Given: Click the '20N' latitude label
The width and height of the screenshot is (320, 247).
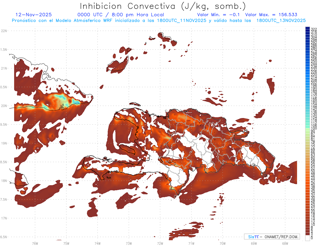Looking at the screenshot, I should point(4,106).
